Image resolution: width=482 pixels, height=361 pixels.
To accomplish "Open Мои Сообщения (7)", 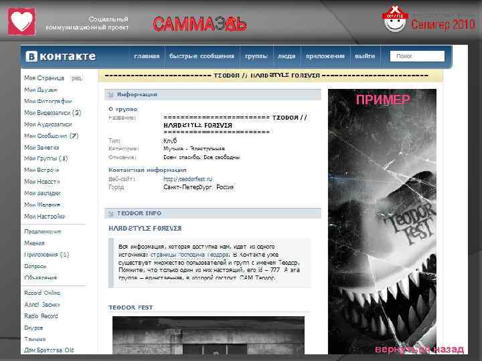I will (51, 136).
